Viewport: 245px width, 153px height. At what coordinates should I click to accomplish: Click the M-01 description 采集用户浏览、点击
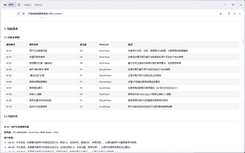[158, 51]
